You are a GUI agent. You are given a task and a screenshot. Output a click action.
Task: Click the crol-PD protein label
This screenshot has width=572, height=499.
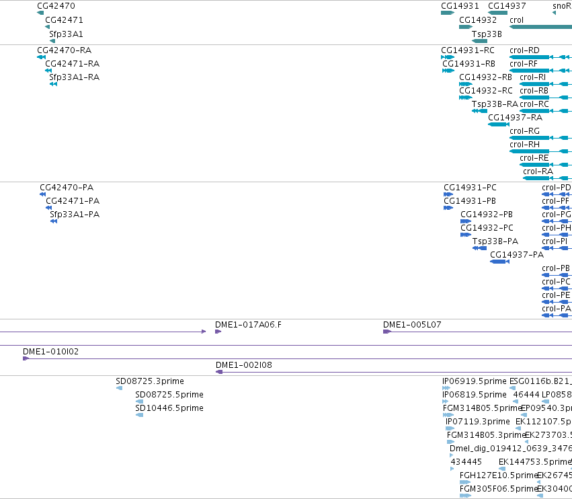pyautogui.click(x=557, y=188)
